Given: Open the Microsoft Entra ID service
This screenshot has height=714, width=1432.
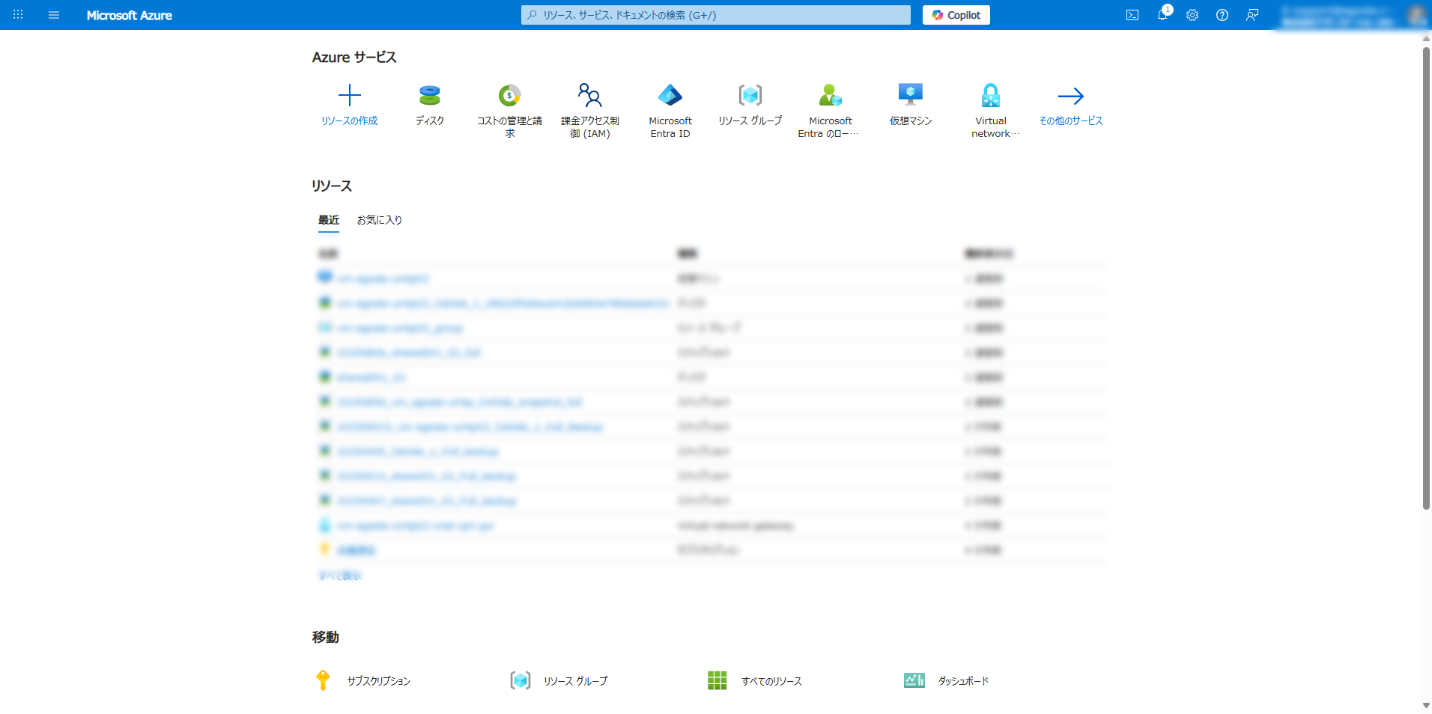Looking at the screenshot, I should [x=670, y=96].
